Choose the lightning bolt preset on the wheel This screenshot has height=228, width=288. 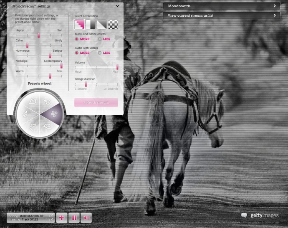click(26, 113)
